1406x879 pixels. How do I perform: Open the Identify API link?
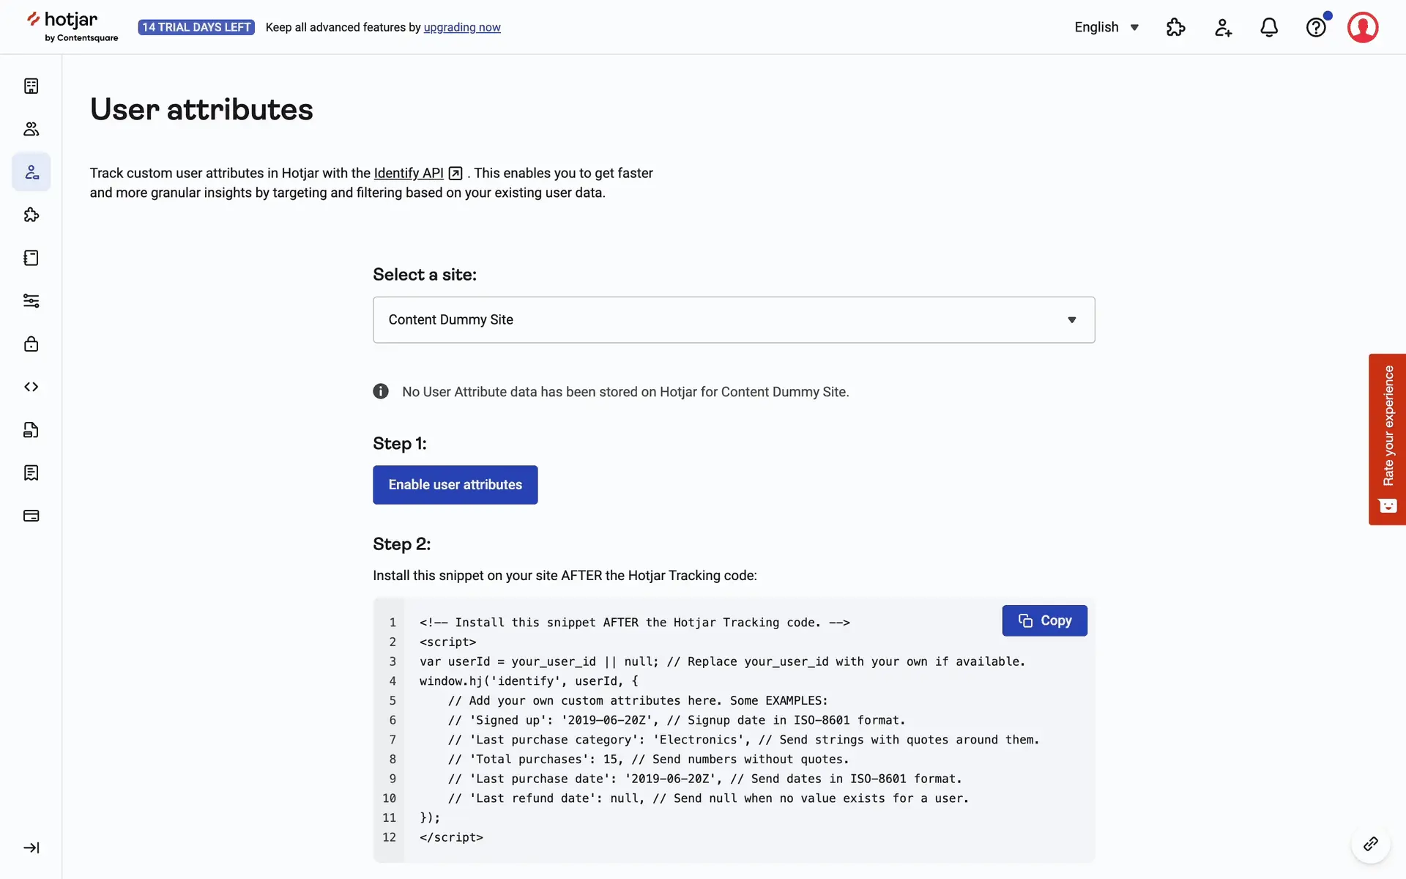pyautogui.click(x=409, y=173)
